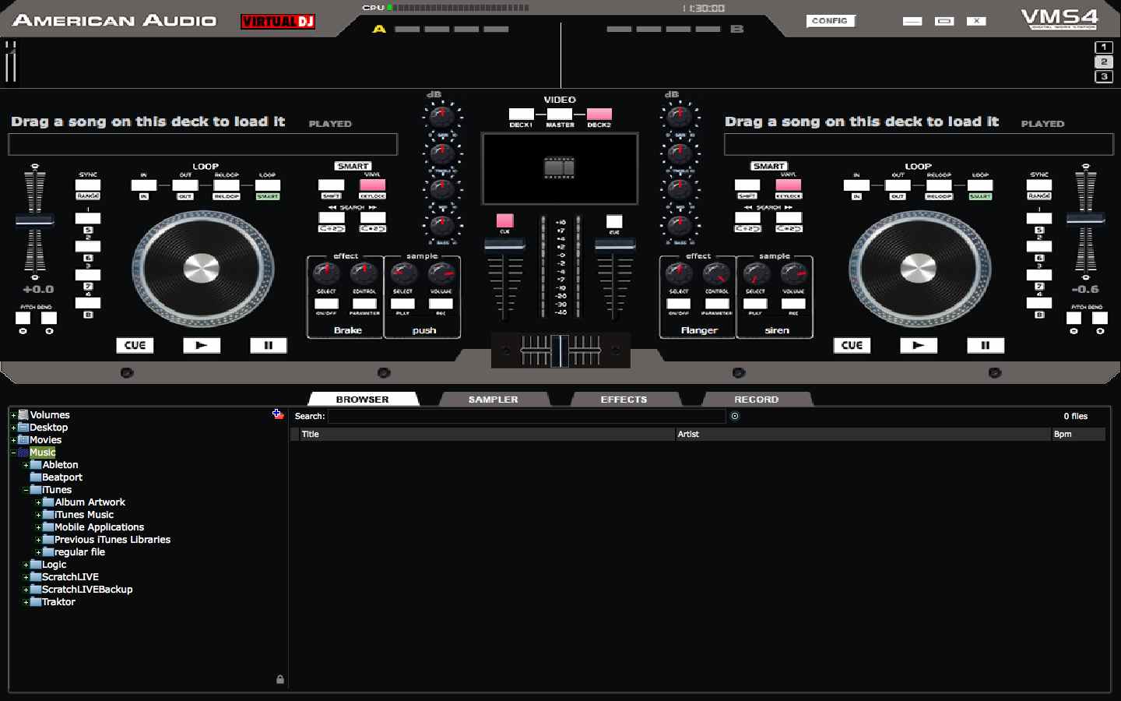Engage SYNC on the left deck
The width and height of the screenshot is (1121, 701).
(x=87, y=186)
